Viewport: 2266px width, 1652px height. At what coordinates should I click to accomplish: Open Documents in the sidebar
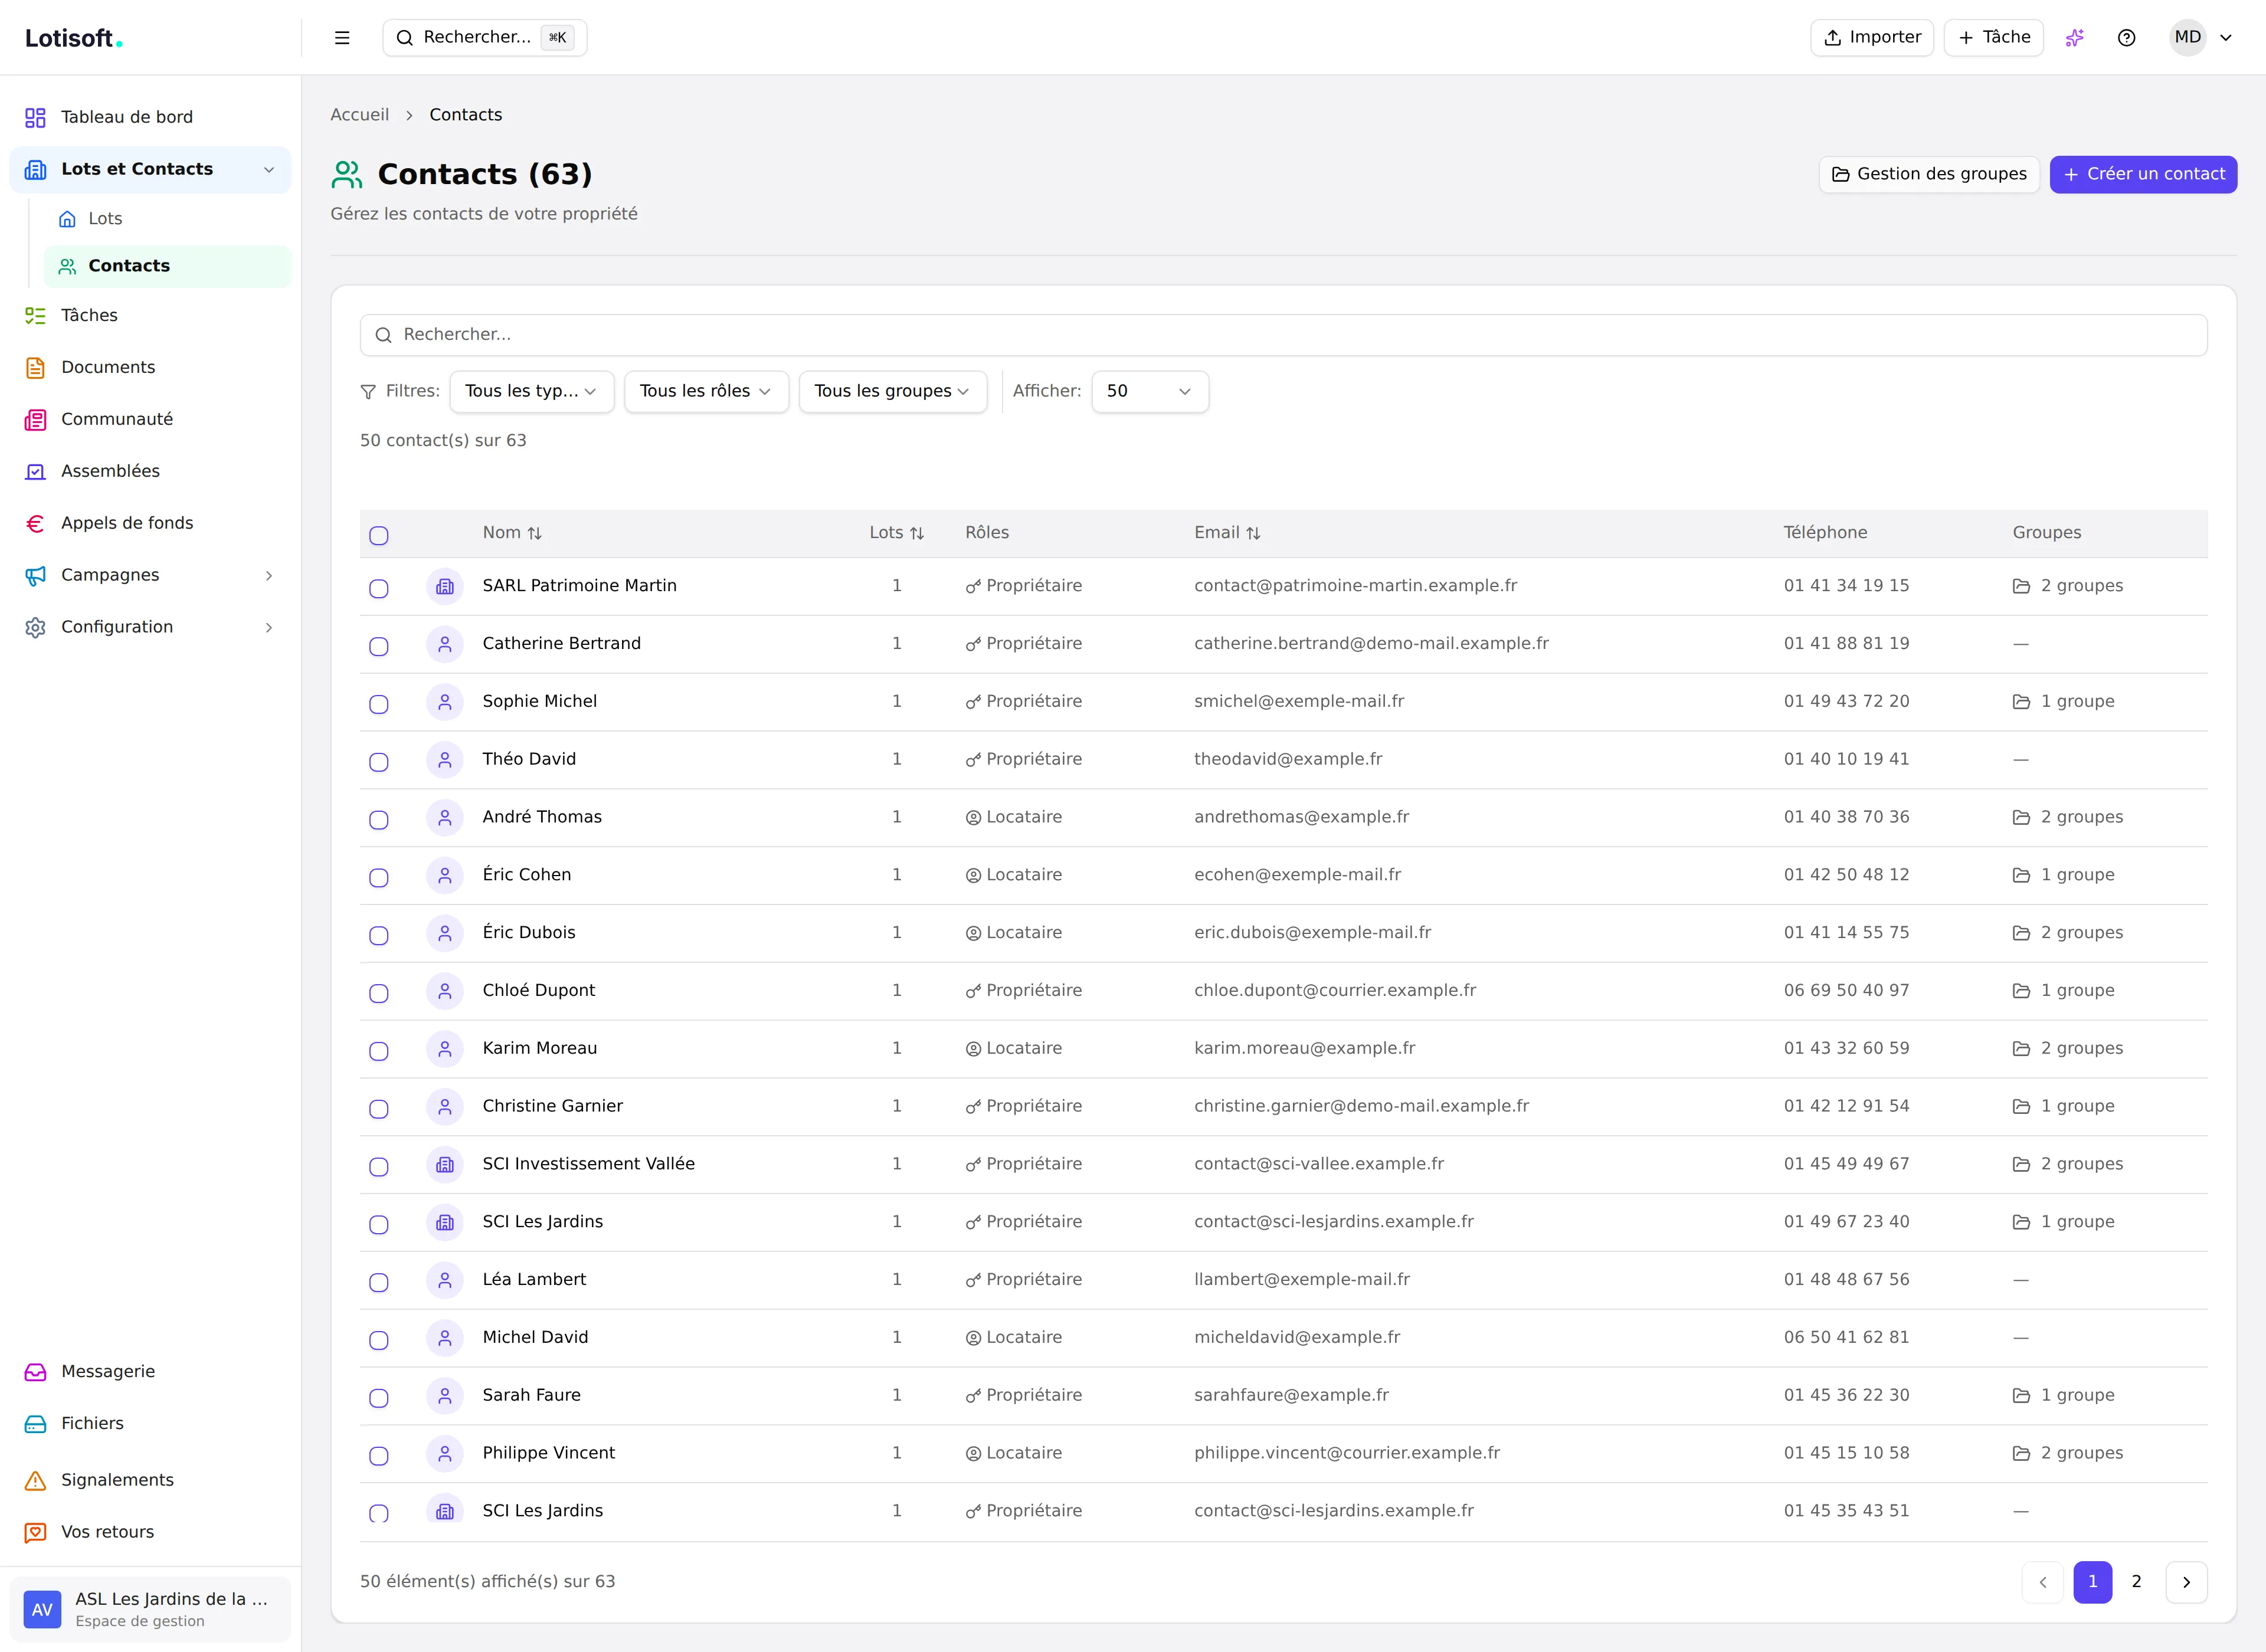point(150,368)
